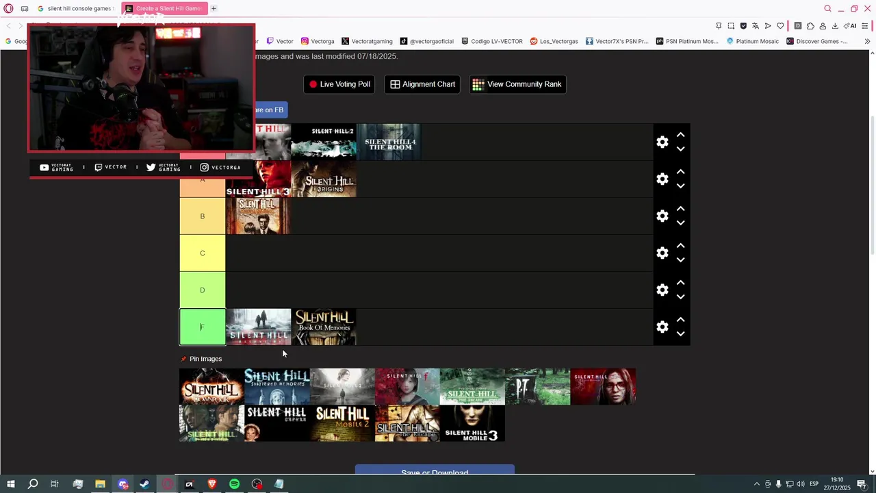The height and width of the screenshot is (493, 876).
Task: Open the Los_Vectorgas bookmark
Action: point(554,41)
